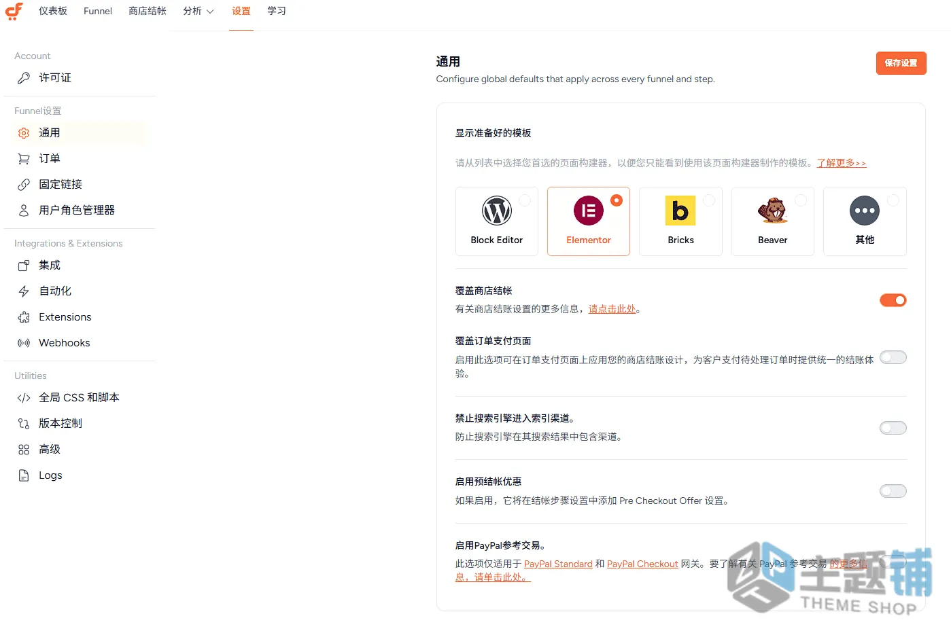
Task: Click the integration icon beside 集成
Action: 24,266
